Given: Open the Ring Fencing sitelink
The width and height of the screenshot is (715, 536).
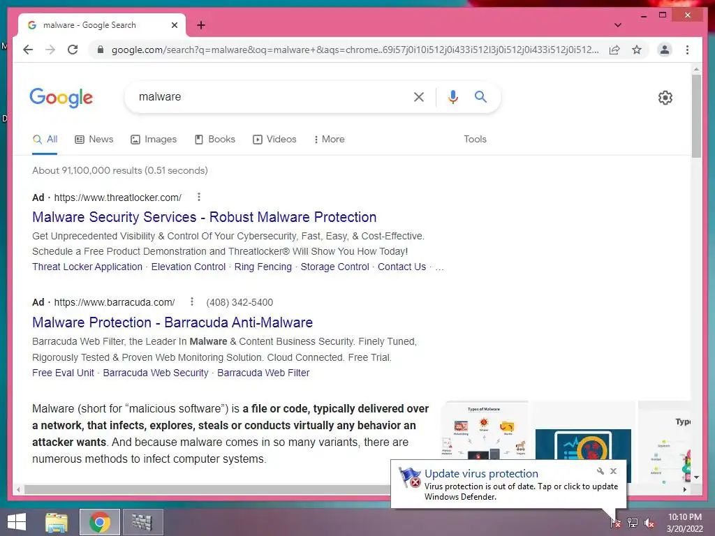Looking at the screenshot, I should (263, 267).
